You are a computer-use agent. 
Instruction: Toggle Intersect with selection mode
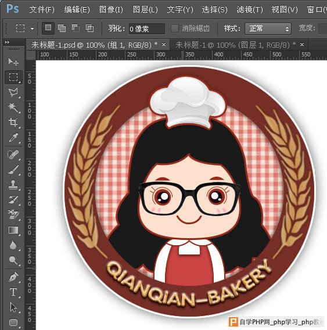pyautogui.click(x=89, y=28)
